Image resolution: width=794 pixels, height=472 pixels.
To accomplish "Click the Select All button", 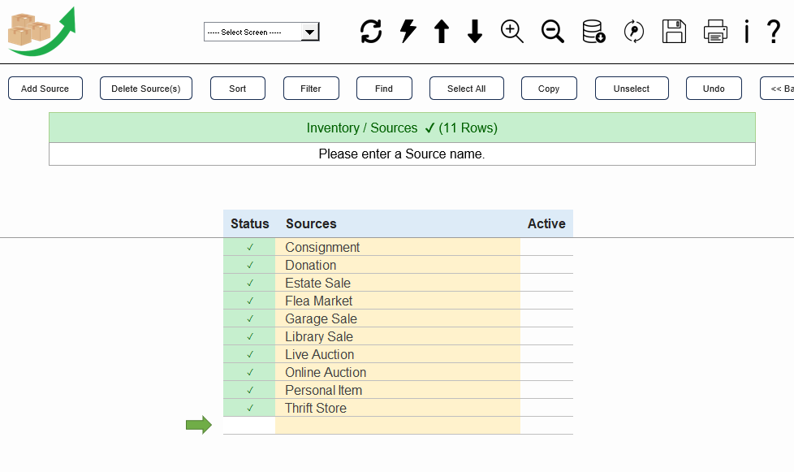I will point(466,88).
